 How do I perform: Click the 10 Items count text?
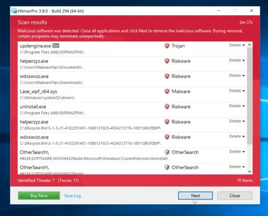(245, 181)
